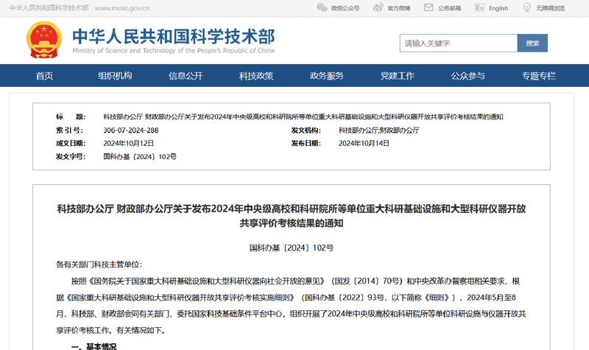Select the 公众参与 navigation item
The height and width of the screenshot is (350, 589).
468,76
